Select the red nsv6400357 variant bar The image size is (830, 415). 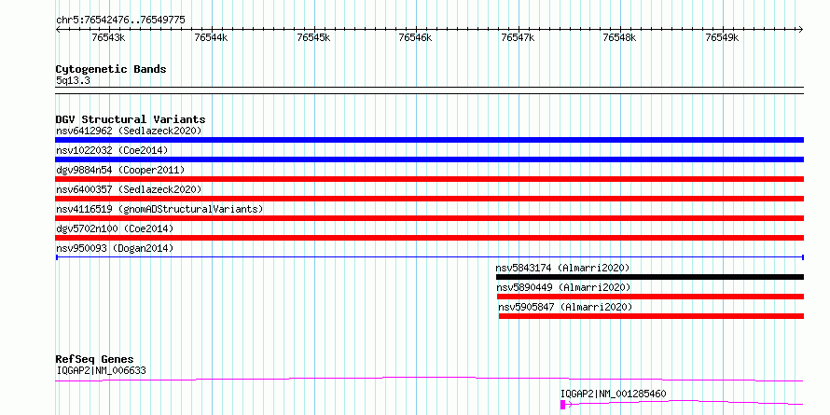point(429,199)
